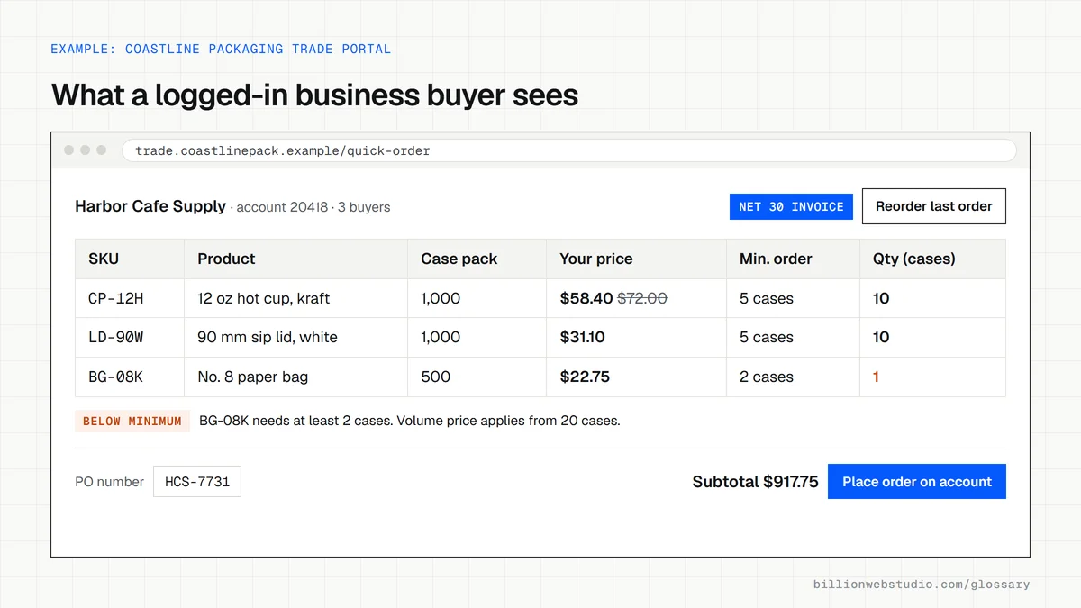Edit quantity 1 for BG-08K row

point(876,377)
